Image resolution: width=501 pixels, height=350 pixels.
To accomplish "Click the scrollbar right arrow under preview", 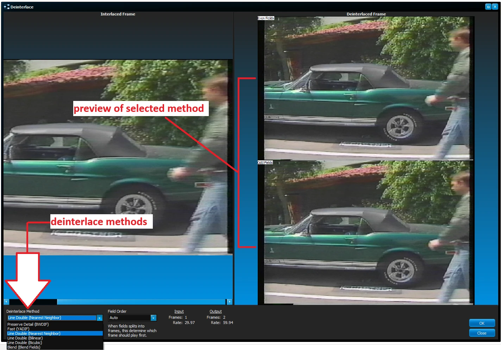I will pos(230,302).
